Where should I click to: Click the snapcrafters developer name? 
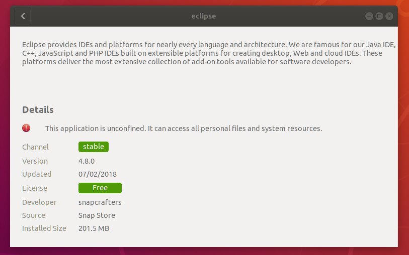click(100, 202)
